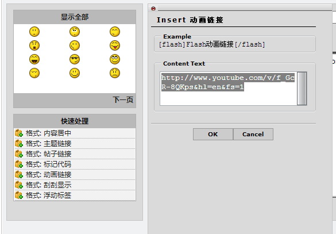
Task: Open 格式: 动画链接 quick action
Action: [x=75, y=174]
